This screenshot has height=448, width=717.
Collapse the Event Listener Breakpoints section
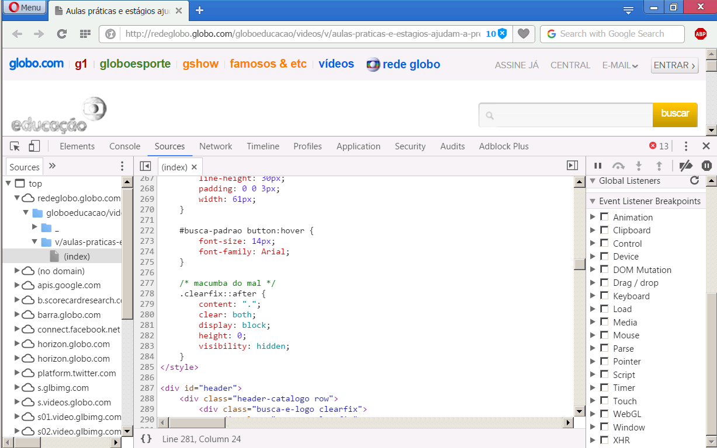(593, 201)
